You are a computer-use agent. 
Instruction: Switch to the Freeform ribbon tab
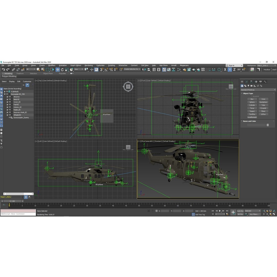point(20,74)
